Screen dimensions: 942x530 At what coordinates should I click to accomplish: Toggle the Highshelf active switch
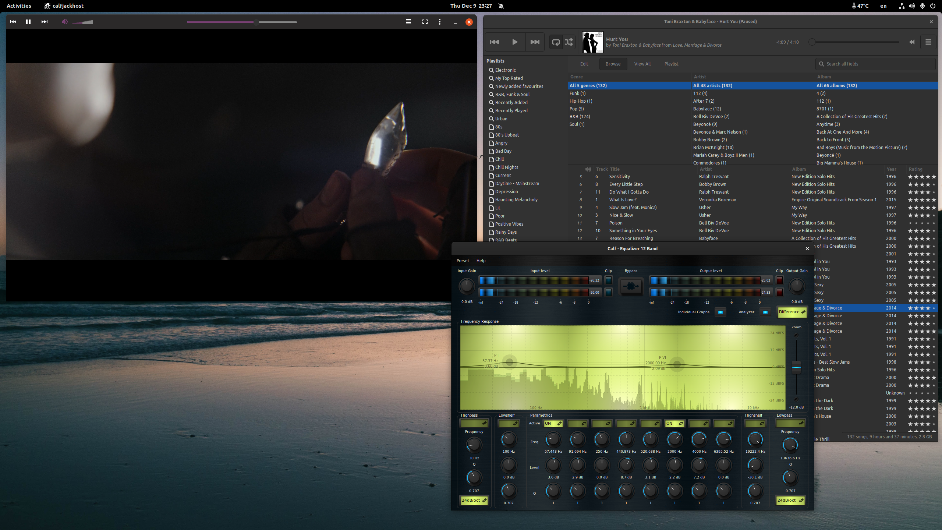(x=755, y=423)
